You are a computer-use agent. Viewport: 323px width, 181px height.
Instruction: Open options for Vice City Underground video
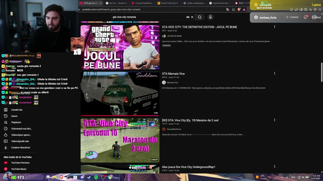point(275,166)
